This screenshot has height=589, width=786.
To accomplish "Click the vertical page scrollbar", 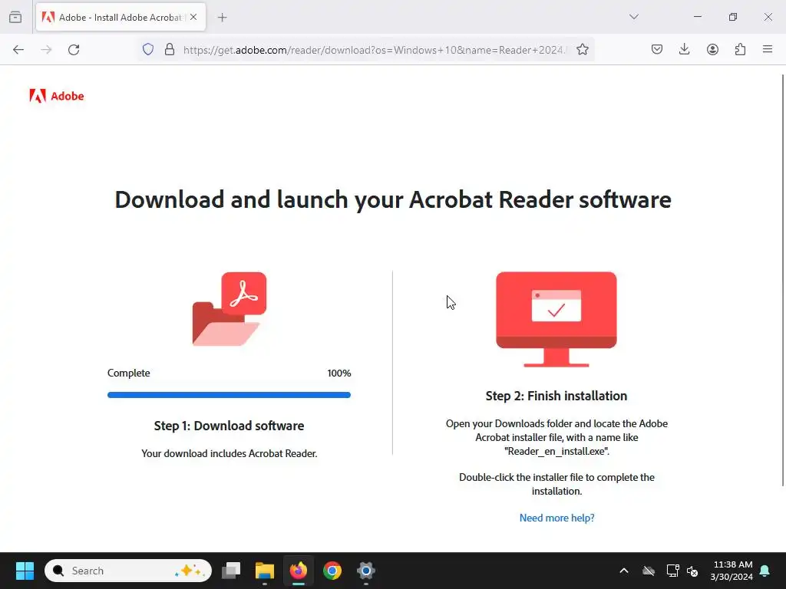I will point(783,279).
